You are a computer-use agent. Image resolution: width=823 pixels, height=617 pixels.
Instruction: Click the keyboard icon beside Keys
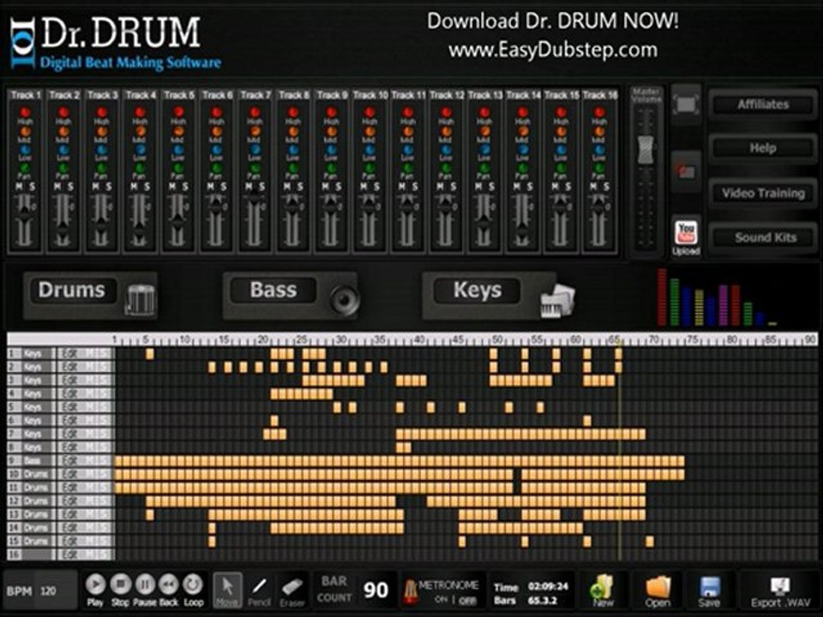[557, 301]
